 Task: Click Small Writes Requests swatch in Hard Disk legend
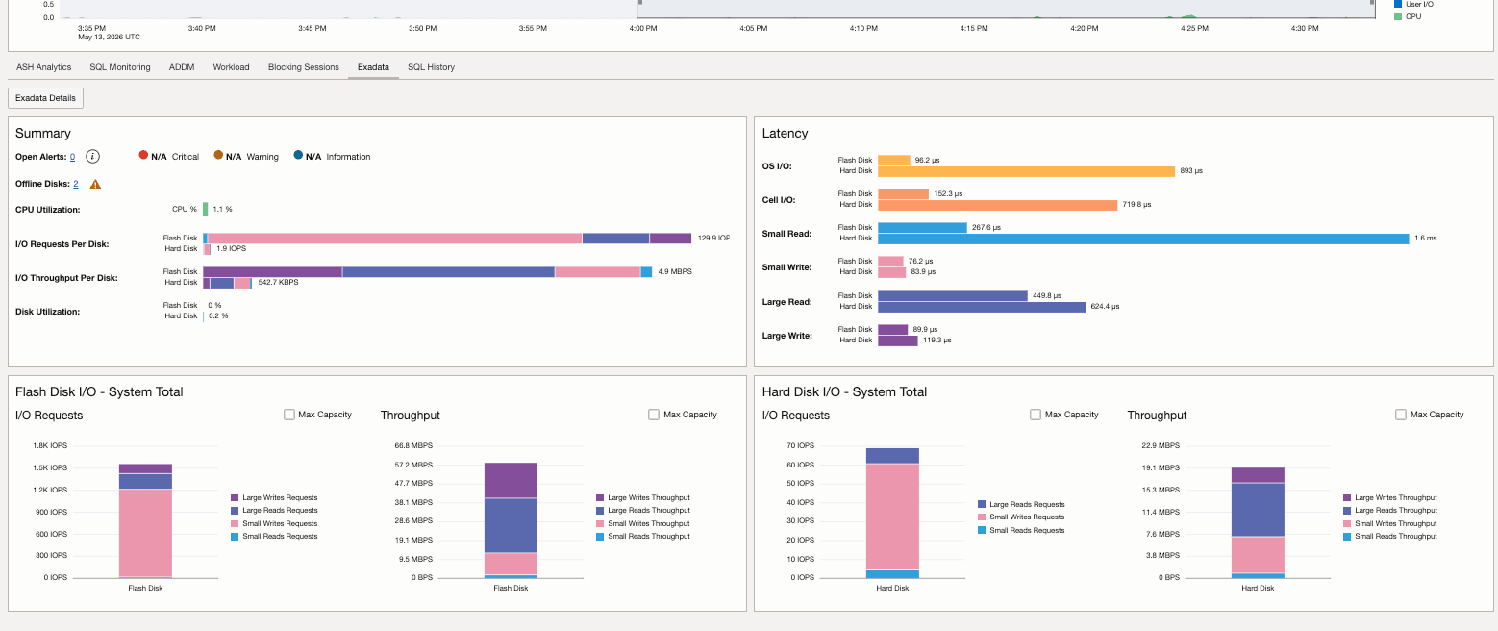tap(982, 517)
